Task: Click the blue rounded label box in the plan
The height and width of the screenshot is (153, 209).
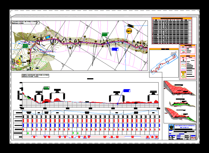Action: point(115,49)
